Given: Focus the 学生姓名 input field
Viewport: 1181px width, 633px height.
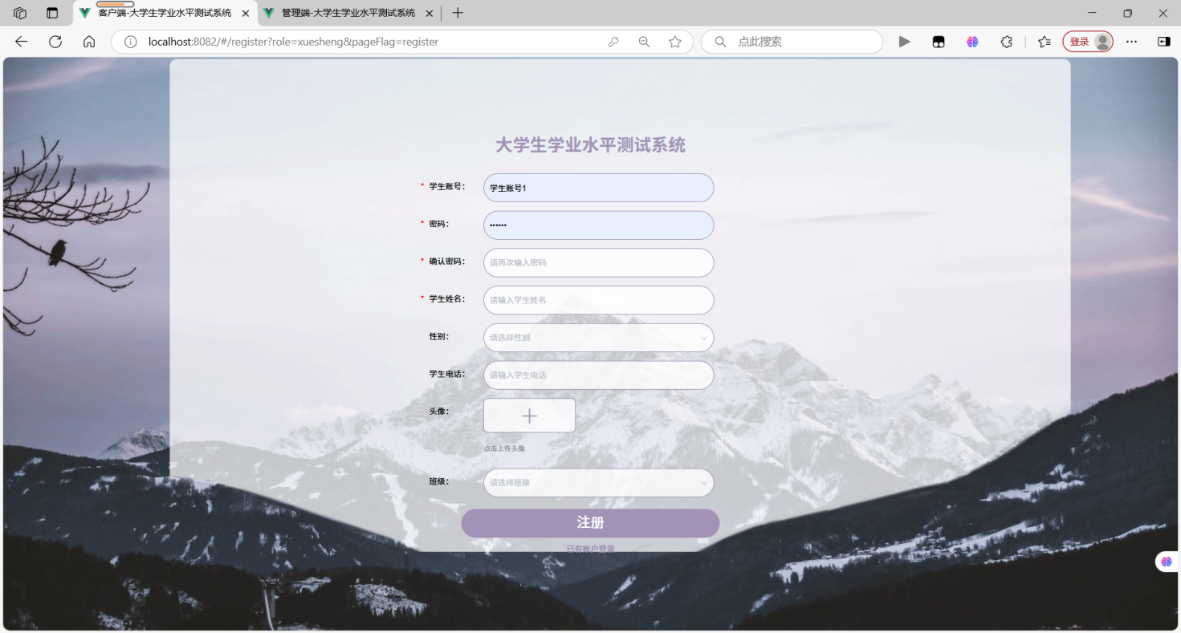Looking at the screenshot, I should (598, 300).
